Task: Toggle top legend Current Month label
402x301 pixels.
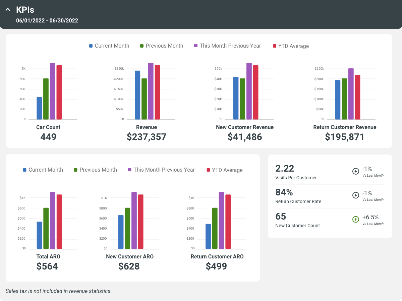Action: 112,46
